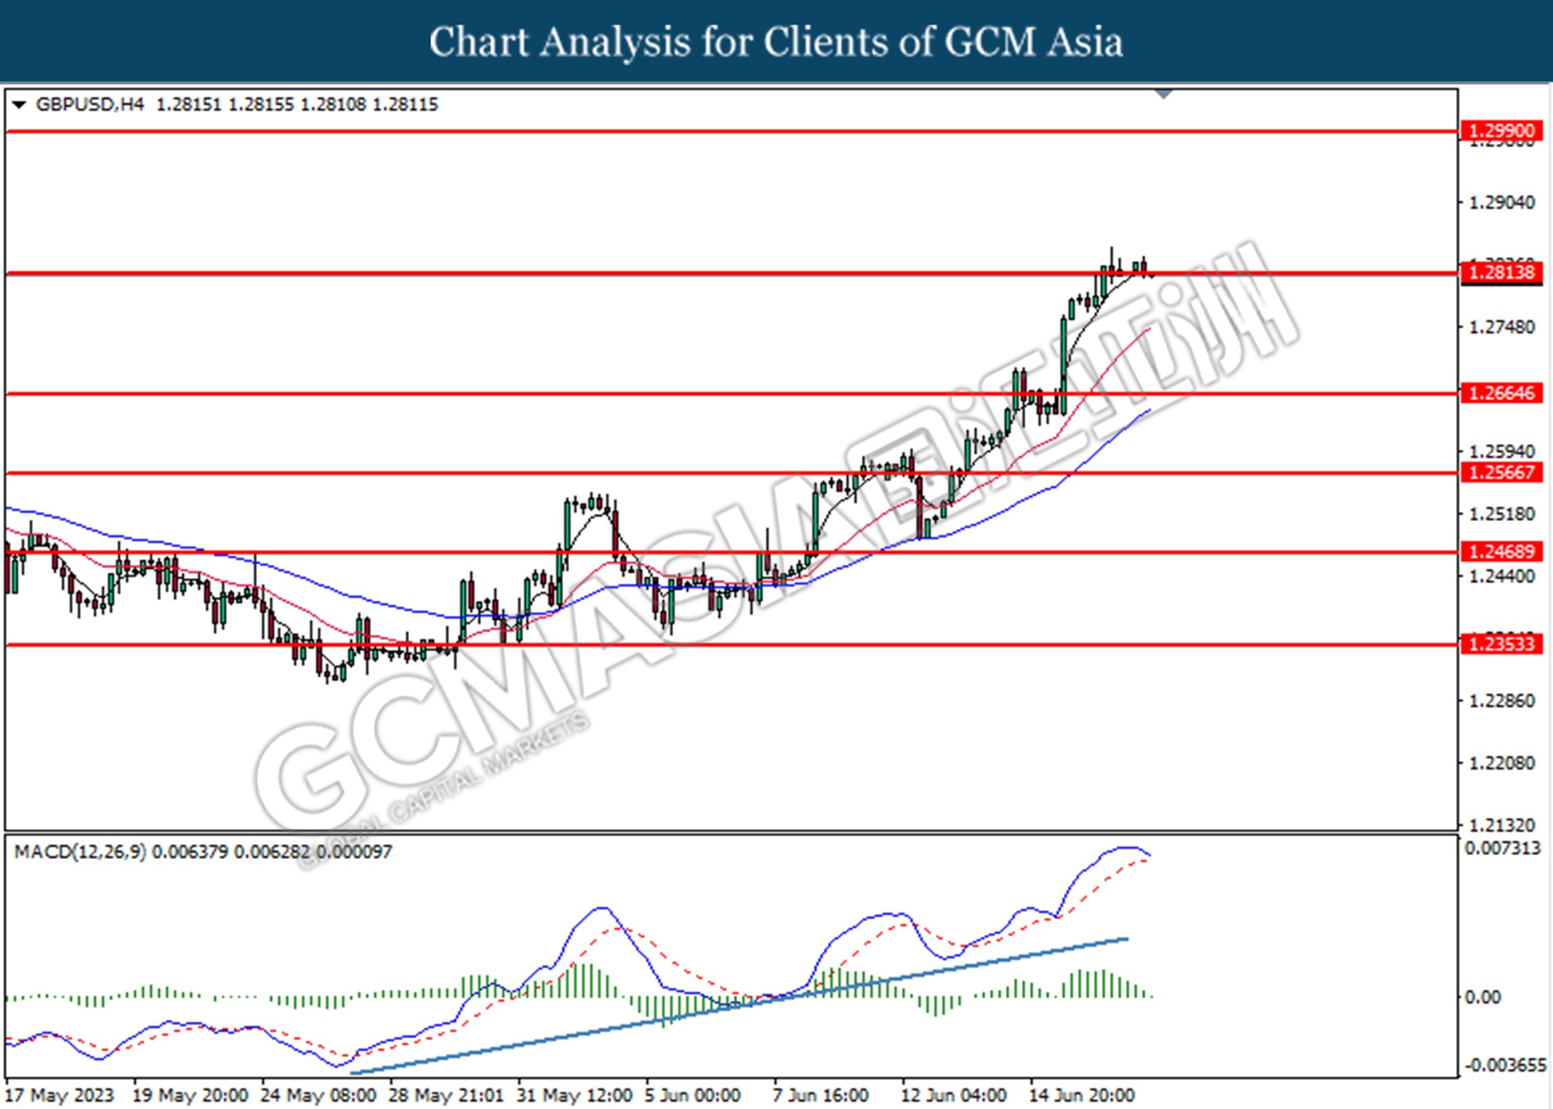Select the 1.24689 support level label

[x=1501, y=551]
